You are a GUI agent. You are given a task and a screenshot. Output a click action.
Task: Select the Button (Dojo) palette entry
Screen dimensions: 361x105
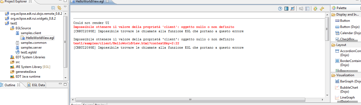pos(347,27)
